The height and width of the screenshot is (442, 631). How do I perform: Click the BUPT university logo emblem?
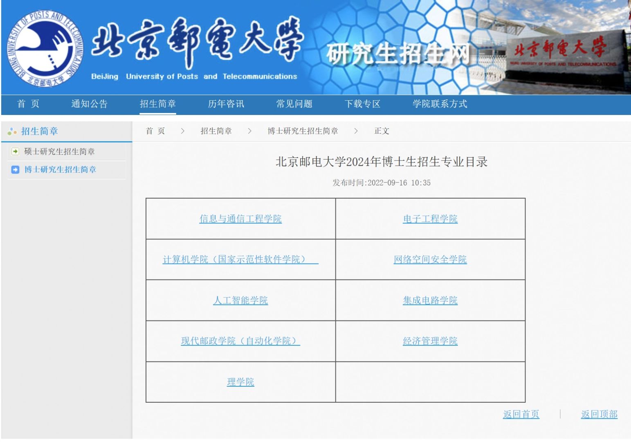tap(45, 48)
